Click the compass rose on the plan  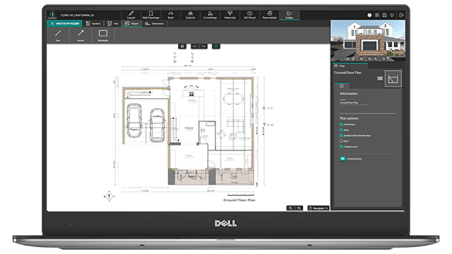coord(109,196)
